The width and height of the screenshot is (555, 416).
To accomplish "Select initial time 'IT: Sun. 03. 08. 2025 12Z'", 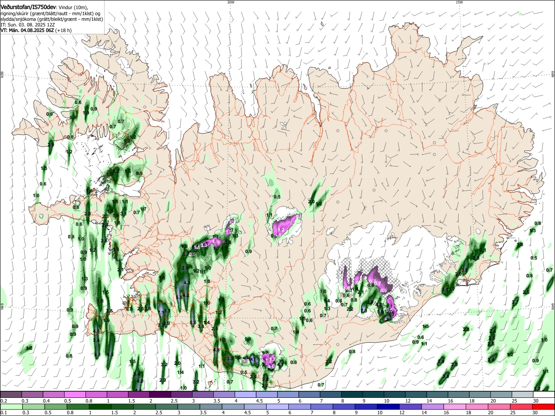I will pos(27,25).
